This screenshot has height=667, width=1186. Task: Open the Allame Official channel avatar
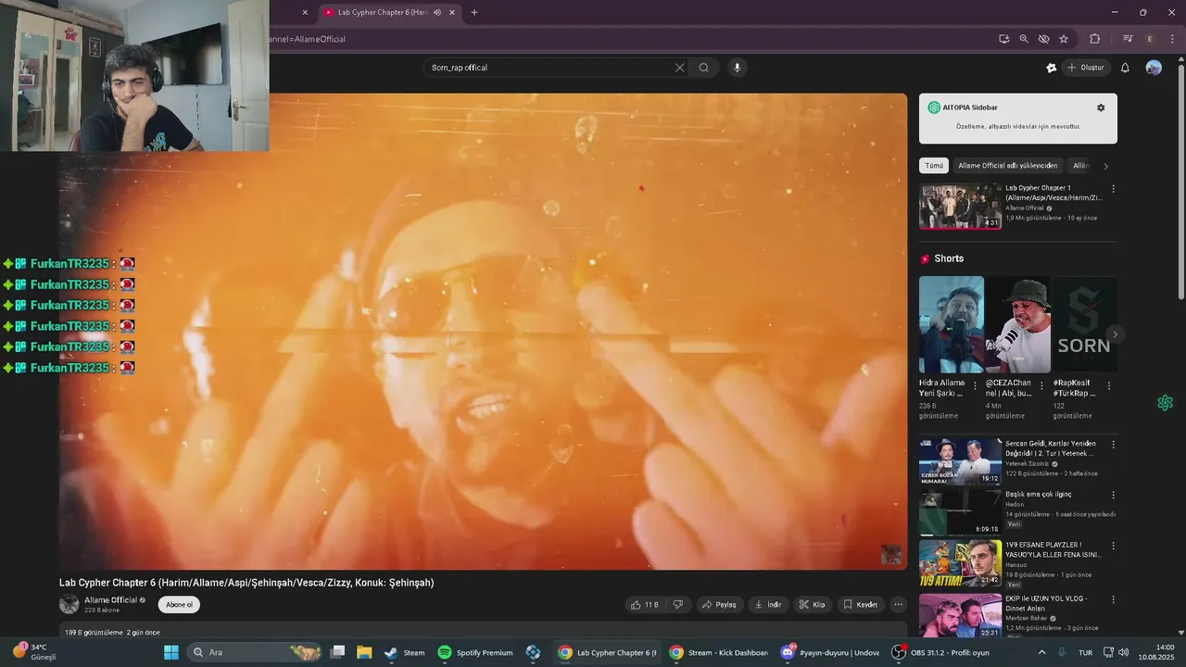point(69,605)
